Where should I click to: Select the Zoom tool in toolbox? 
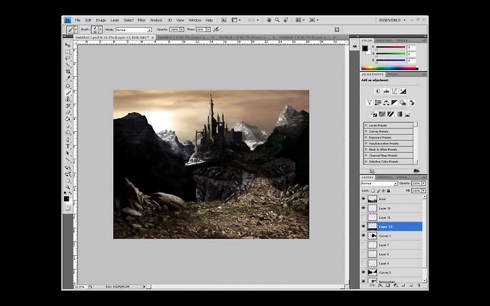click(68, 187)
